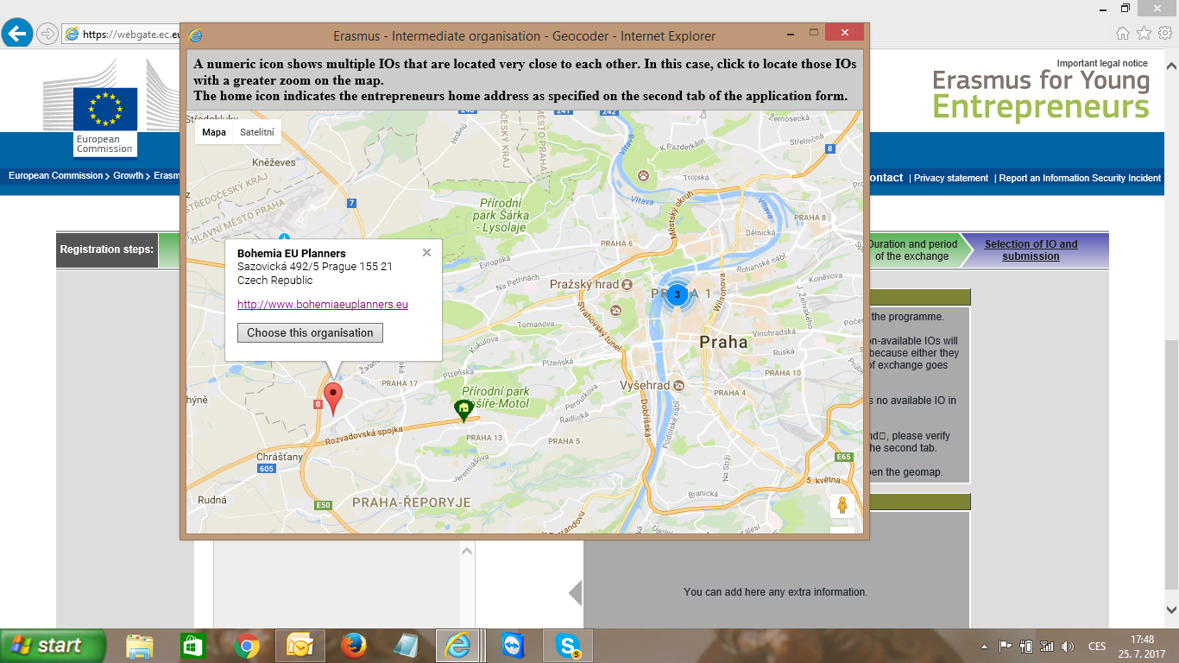Show hidden system tray icons arrow
Screen dimensions: 1179x663
click(985, 647)
